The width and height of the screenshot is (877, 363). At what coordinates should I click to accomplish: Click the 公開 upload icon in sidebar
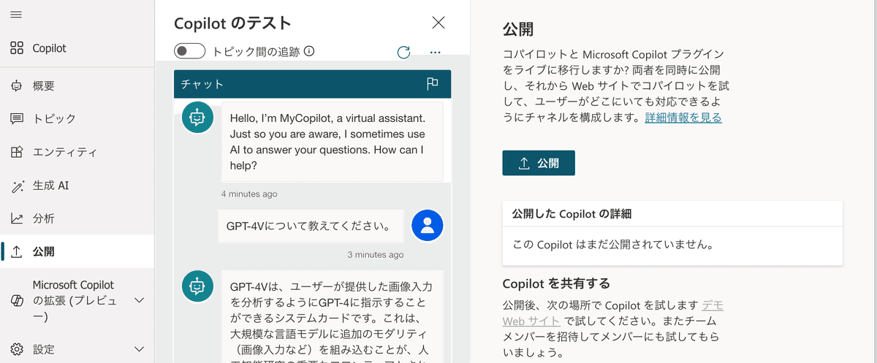point(17,251)
